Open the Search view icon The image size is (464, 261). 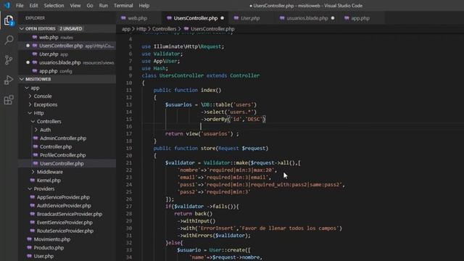9,40
